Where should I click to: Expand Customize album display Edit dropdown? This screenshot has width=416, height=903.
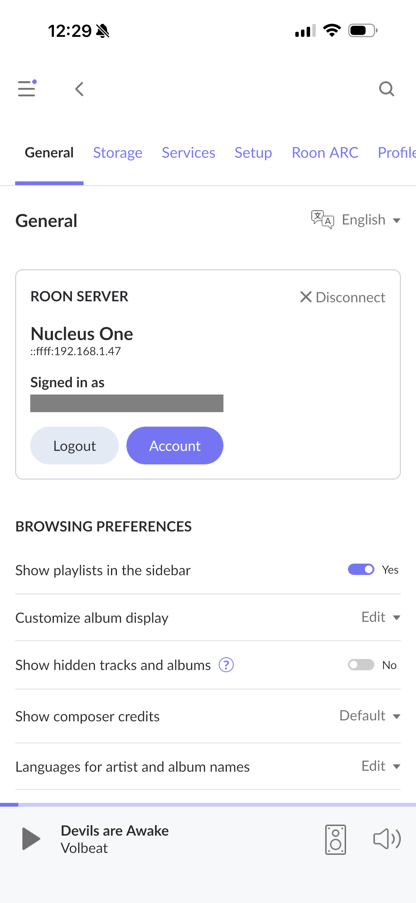coord(381,617)
